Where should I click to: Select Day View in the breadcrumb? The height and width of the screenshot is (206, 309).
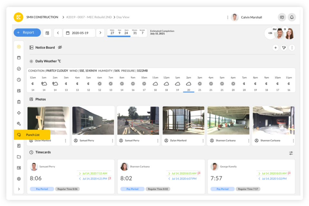coord(123,17)
